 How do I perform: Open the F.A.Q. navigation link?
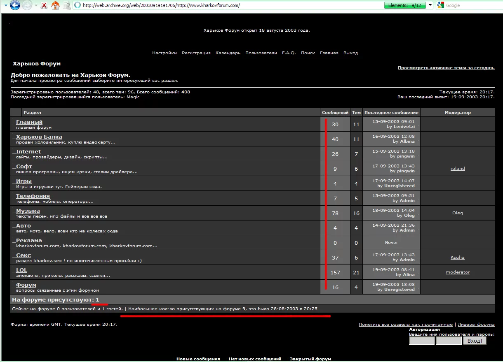(x=289, y=53)
